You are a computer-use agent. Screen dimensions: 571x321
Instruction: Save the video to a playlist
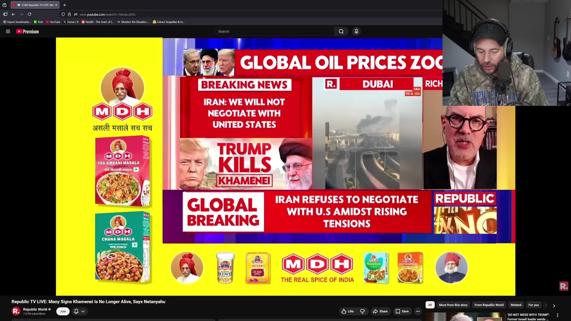click(402, 311)
